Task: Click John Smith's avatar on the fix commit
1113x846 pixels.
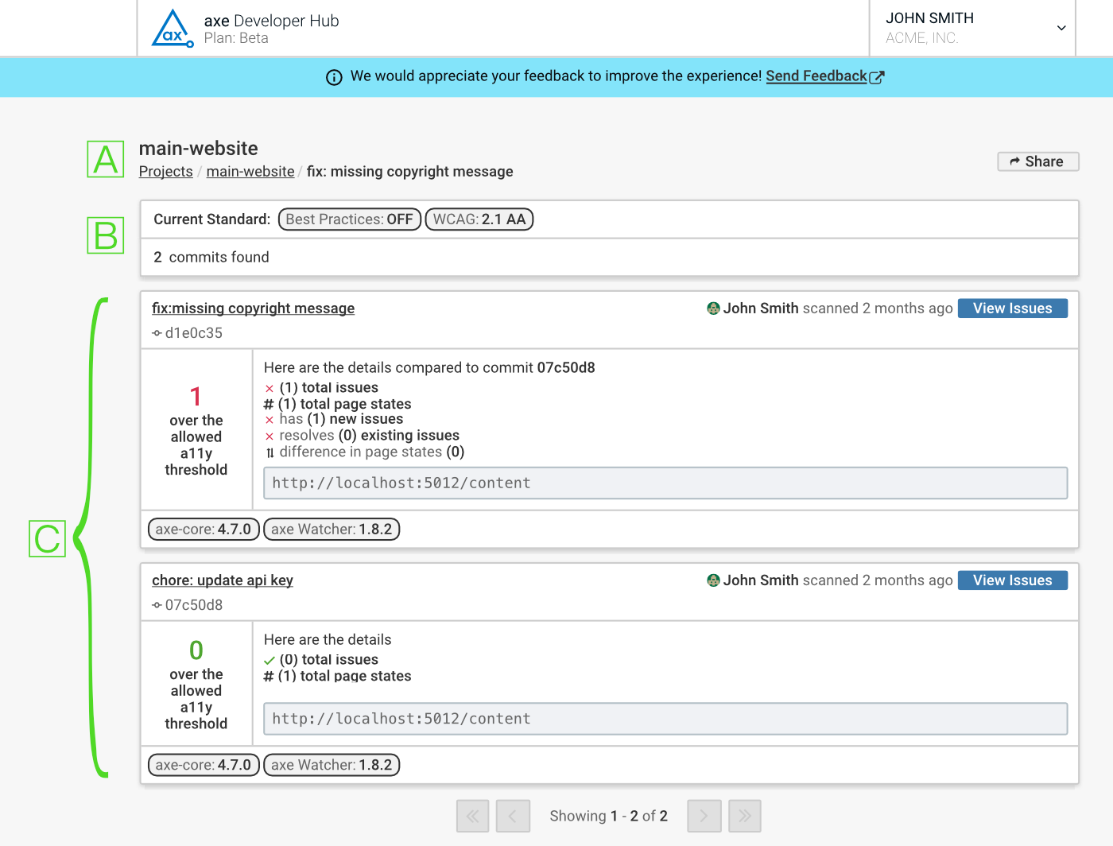Action: click(712, 309)
